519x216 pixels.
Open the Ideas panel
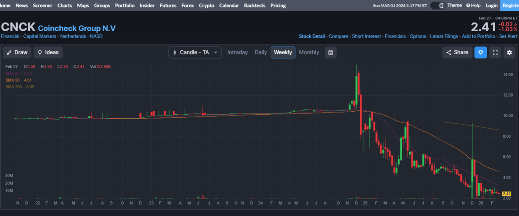(x=48, y=52)
